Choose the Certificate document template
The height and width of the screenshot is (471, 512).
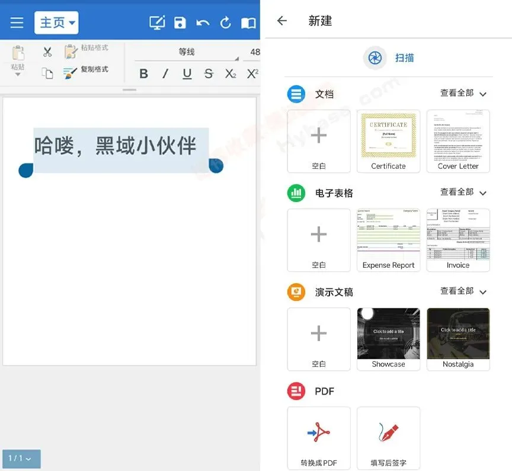click(x=388, y=142)
